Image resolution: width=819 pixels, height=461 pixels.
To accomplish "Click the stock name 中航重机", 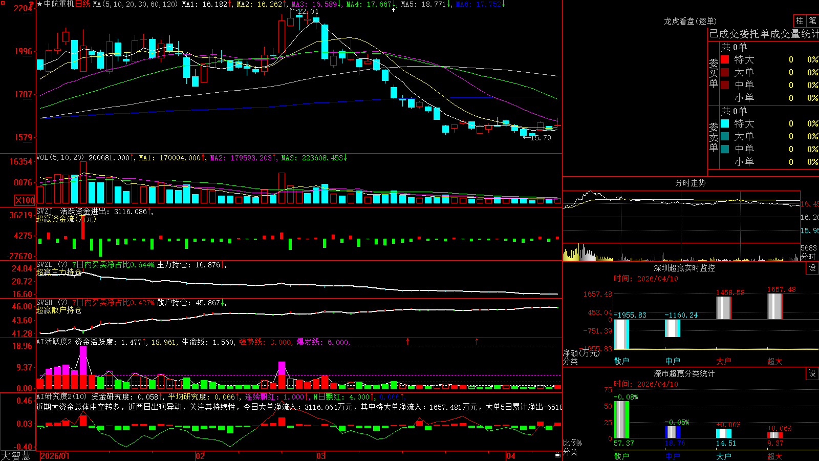I will (x=59, y=4).
